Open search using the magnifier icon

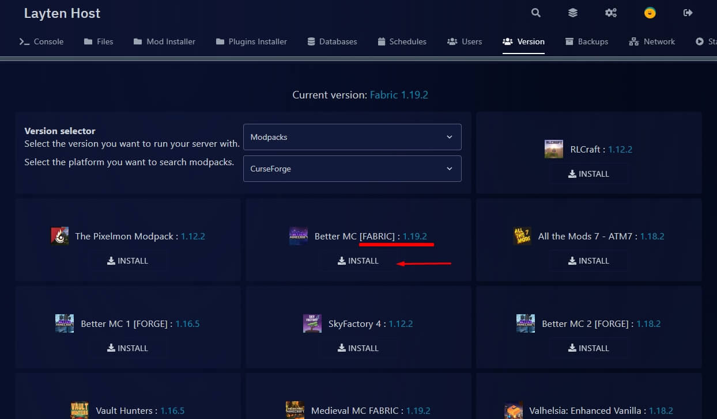point(535,12)
